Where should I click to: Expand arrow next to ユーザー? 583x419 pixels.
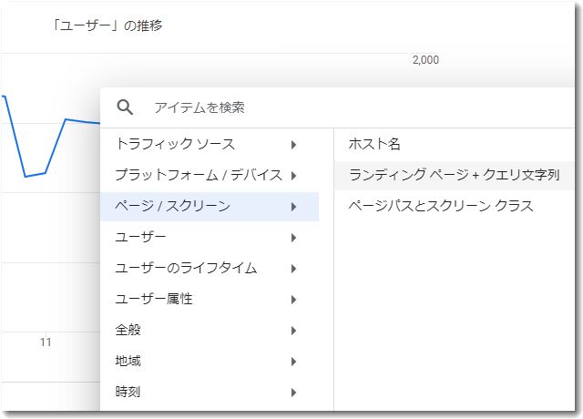tap(293, 238)
